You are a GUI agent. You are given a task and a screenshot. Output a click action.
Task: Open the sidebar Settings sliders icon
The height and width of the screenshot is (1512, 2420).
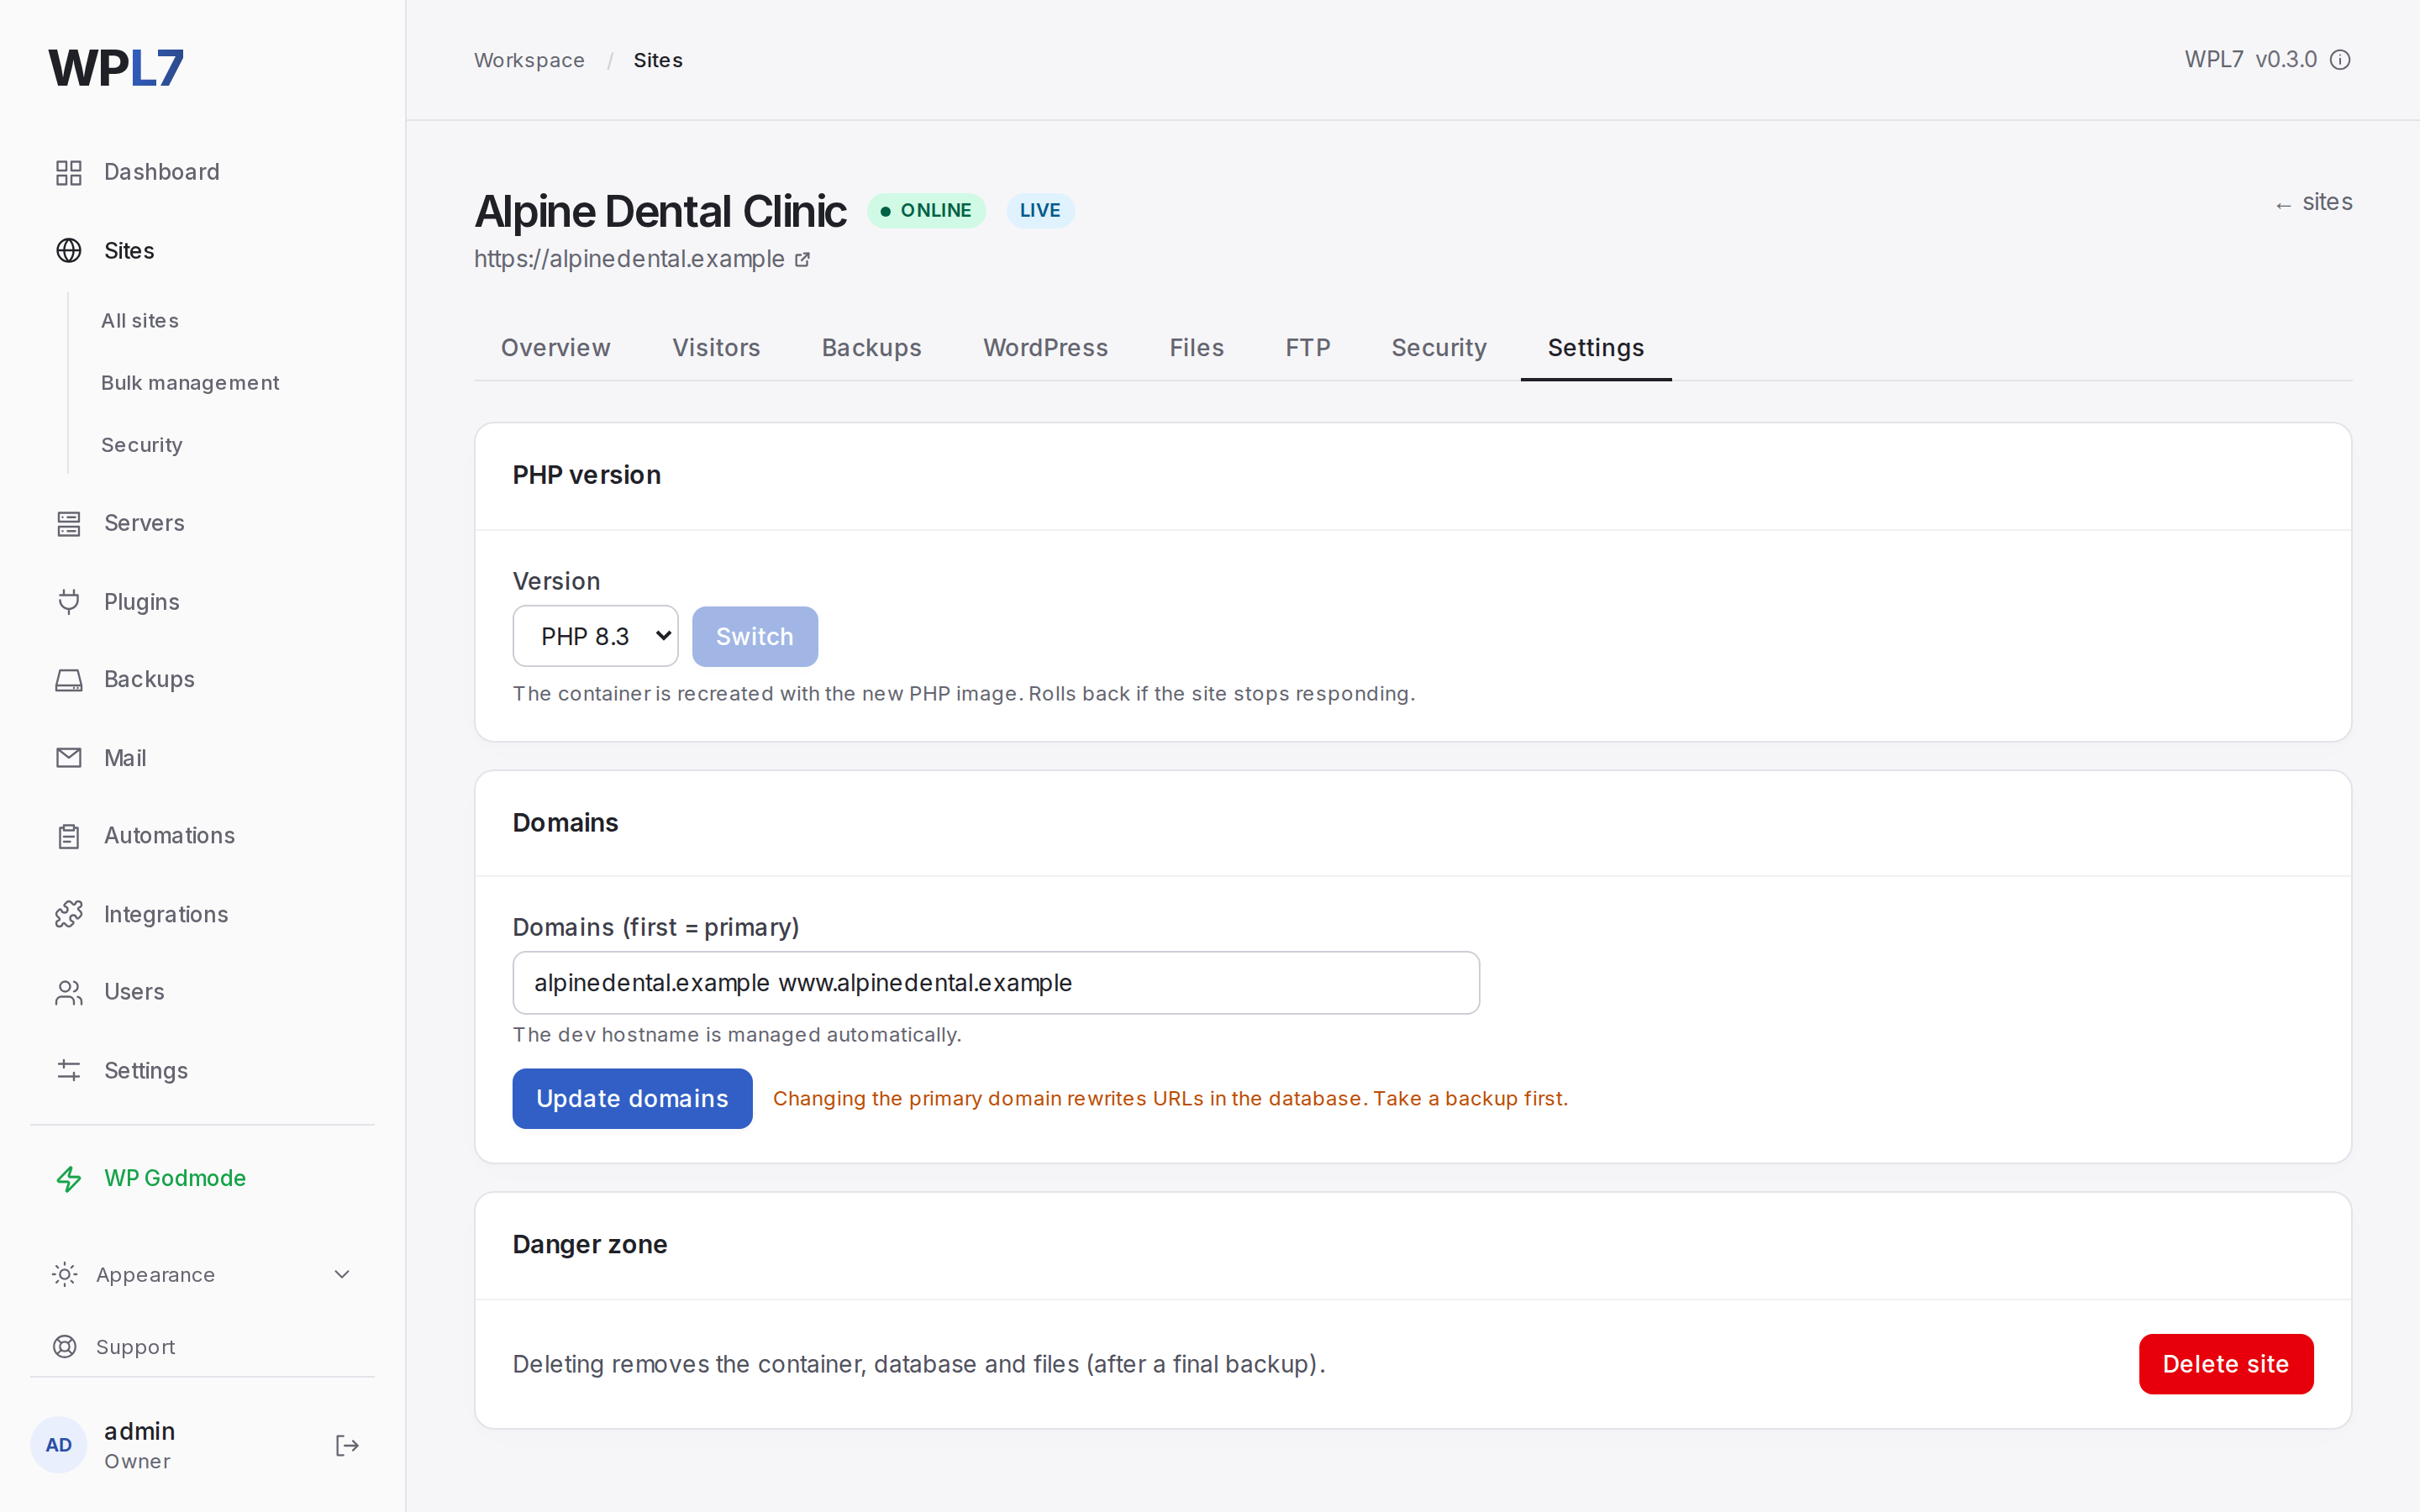[68, 1070]
